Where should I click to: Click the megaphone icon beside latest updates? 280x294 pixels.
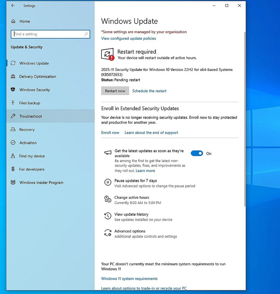(108, 153)
